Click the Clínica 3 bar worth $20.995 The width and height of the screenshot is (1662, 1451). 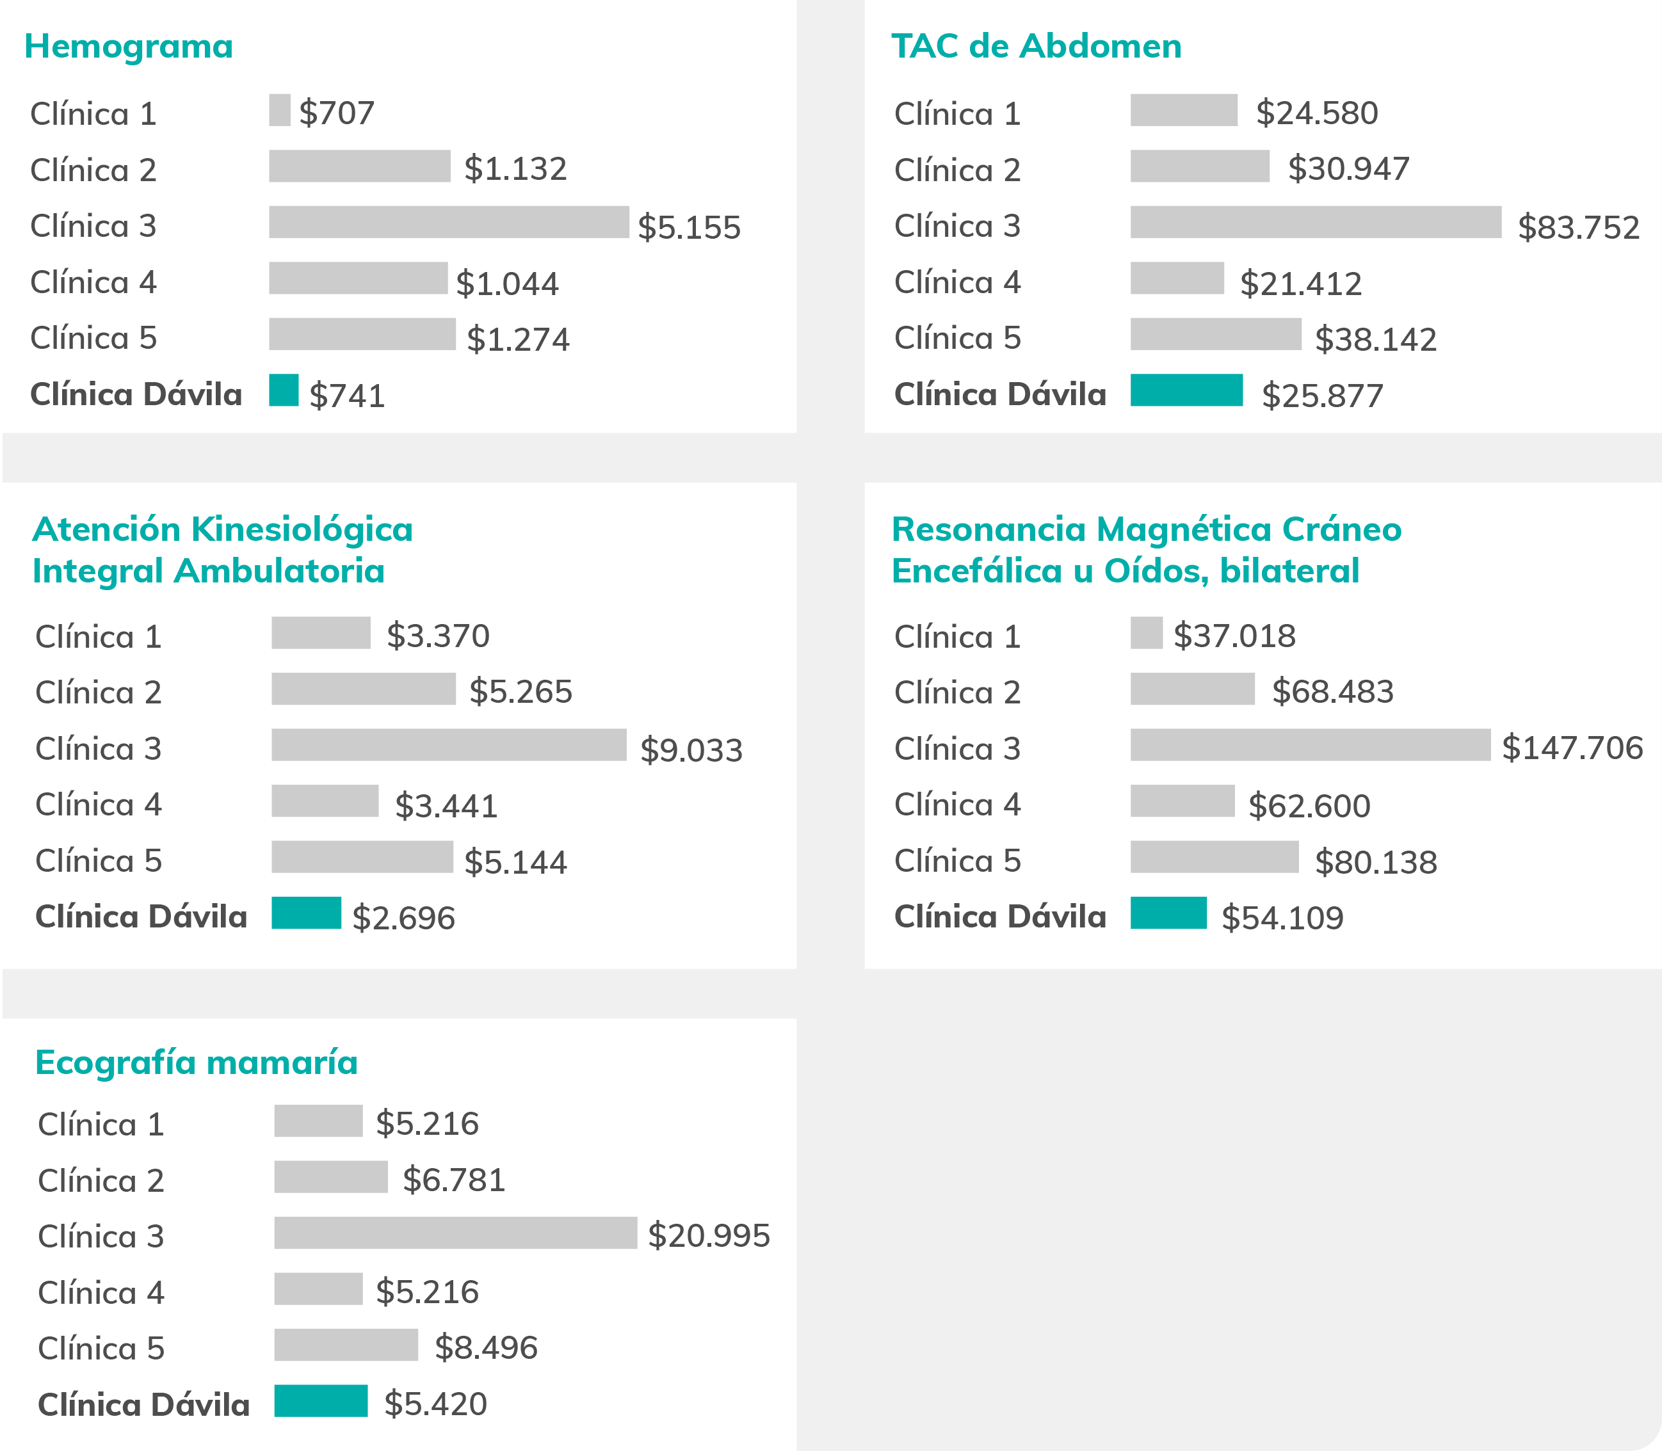point(455,1232)
